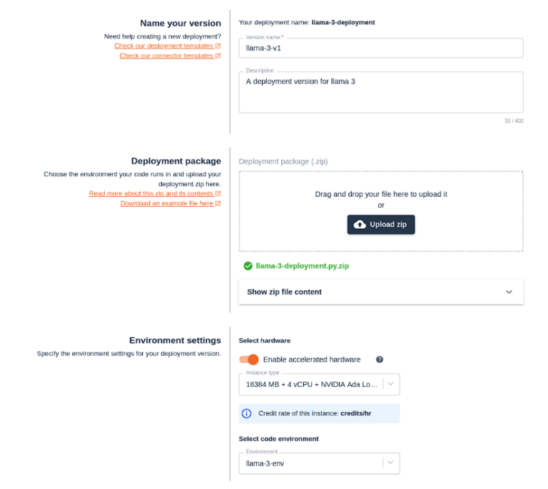The width and height of the screenshot is (548, 489).
Task: Disable the accelerated hardware toggle
Action: [x=249, y=359]
